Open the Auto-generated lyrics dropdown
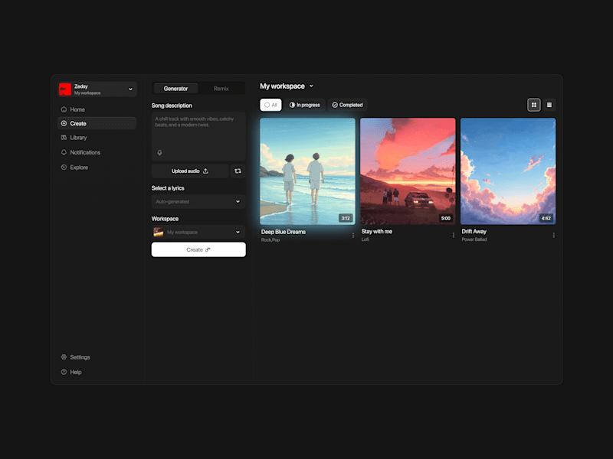 [198, 201]
